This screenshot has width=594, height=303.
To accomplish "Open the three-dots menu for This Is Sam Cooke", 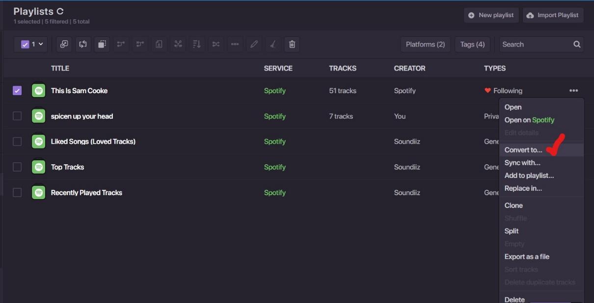I will point(573,91).
